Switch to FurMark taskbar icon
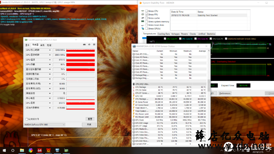The width and height of the screenshot is (274, 154). [x=48, y=150]
